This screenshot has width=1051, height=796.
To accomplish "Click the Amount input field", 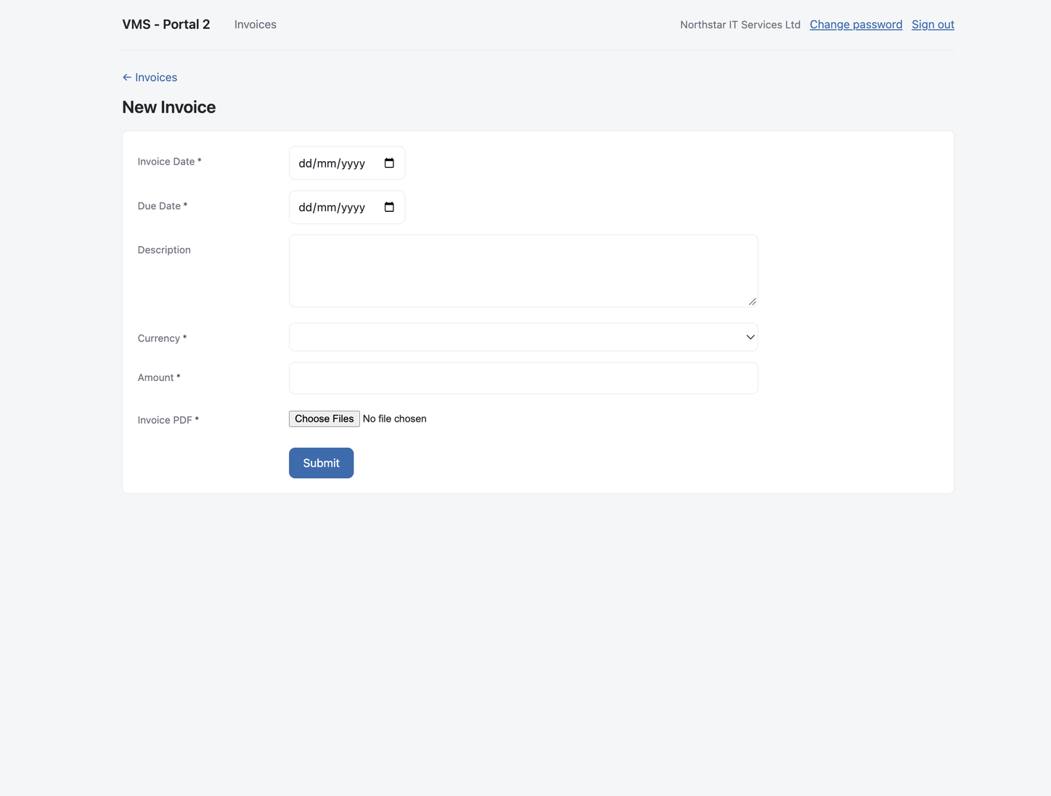I will [523, 378].
